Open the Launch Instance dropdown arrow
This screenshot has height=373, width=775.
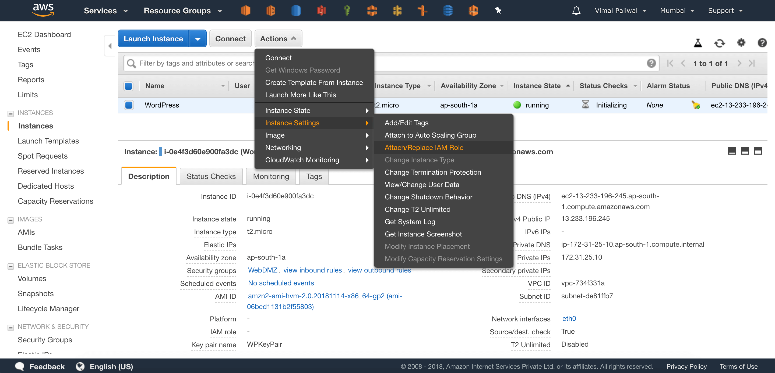[198, 38]
